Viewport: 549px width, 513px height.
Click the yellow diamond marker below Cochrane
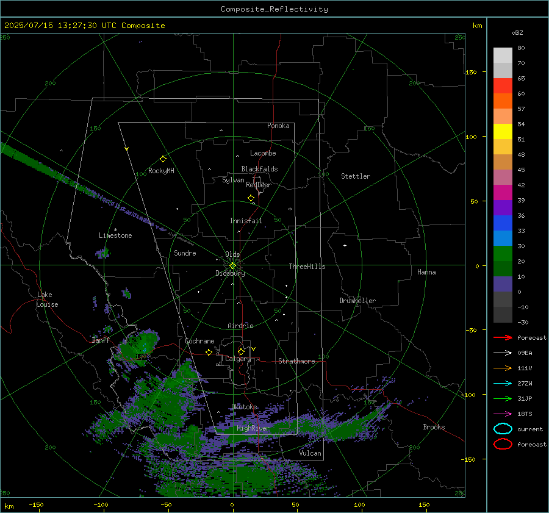tap(209, 353)
